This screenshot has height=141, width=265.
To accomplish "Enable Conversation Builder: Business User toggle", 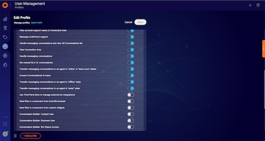I will pyautogui.click(x=131, y=121).
